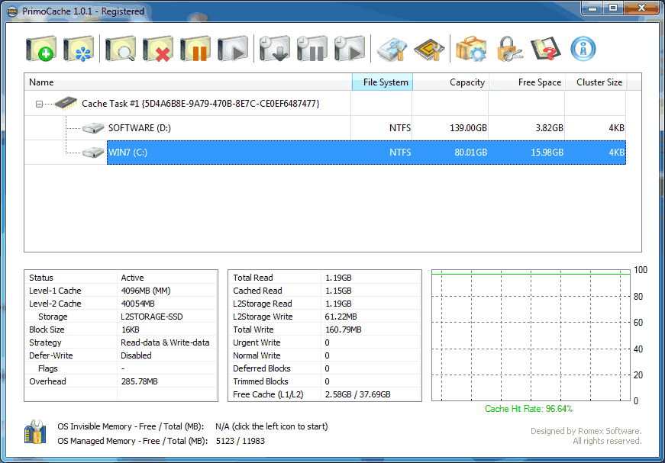Click the SOFTWARE (D:) drive icon

pyautogui.click(x=93, y=128)
